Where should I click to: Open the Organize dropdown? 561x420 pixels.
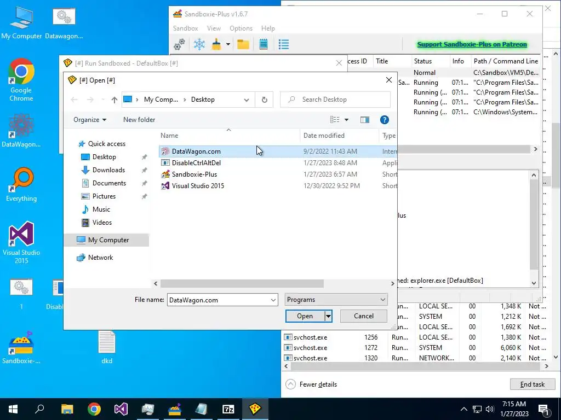pyautogui.click(x=90, y=120)
